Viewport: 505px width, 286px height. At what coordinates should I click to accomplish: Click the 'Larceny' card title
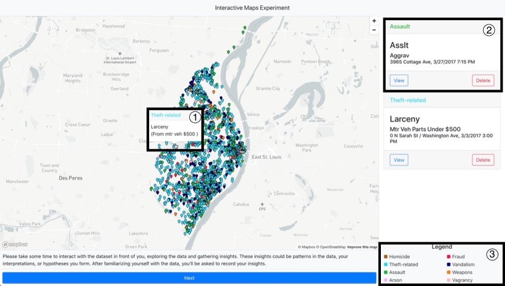pyautogui.click(x=405, y=119)
